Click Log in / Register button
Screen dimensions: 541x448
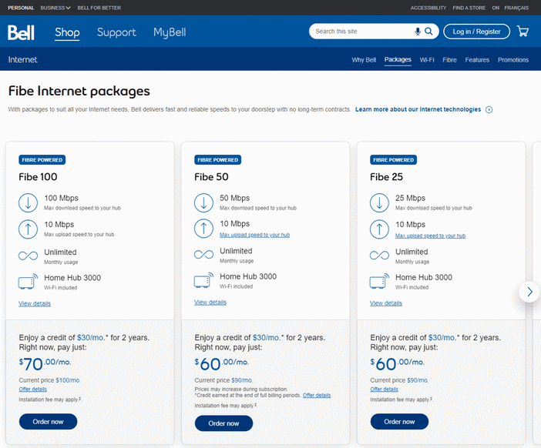tap(476, 32)
